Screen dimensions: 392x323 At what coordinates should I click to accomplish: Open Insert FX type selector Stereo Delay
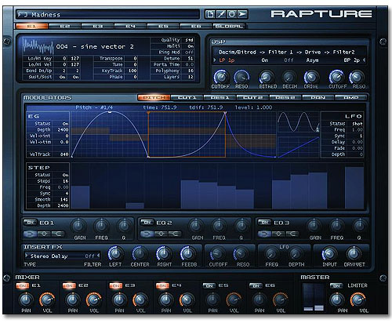point(49,256)
